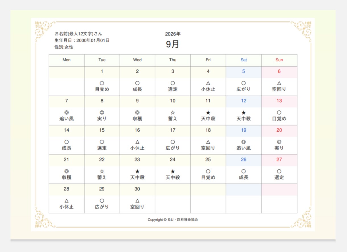Select the red date number 20
This screenshot has width=347, height=252.
pos(279,130)
